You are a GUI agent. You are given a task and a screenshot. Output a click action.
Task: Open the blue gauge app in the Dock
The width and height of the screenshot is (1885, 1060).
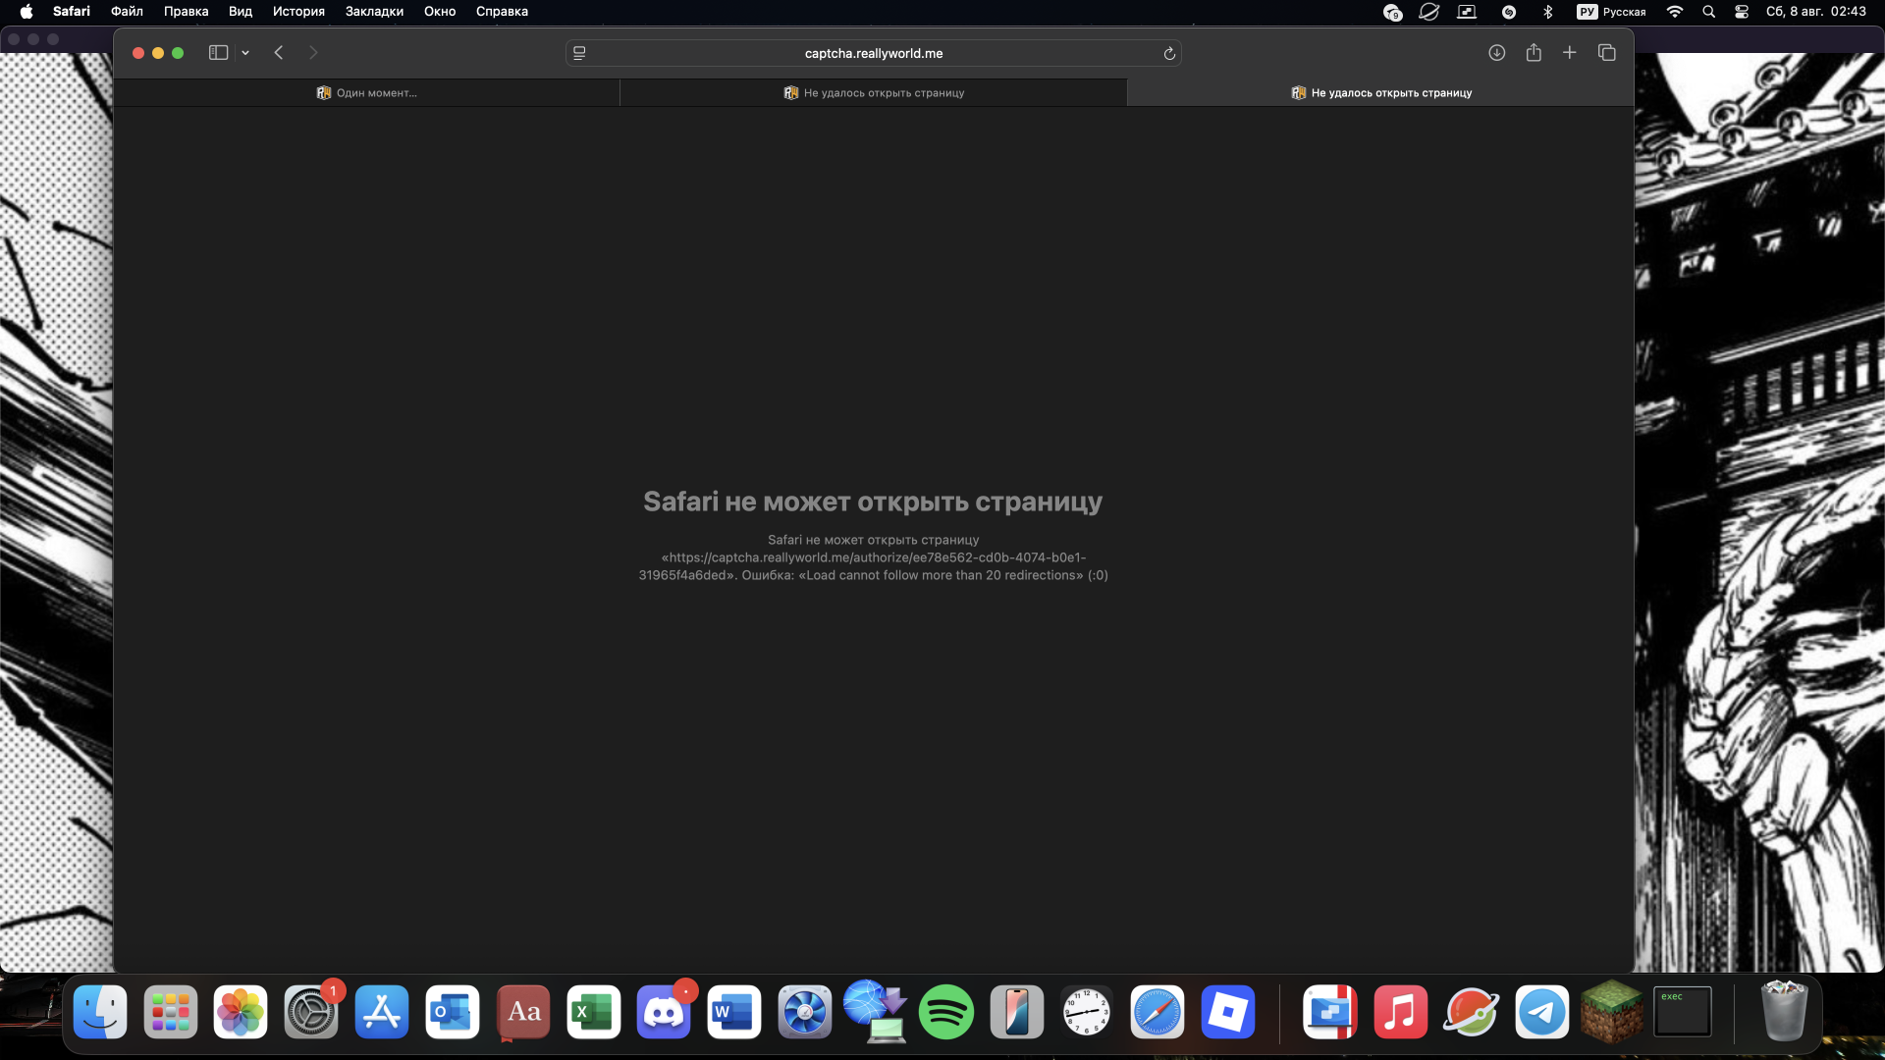pyautogui.click(x=805, y=1012)
